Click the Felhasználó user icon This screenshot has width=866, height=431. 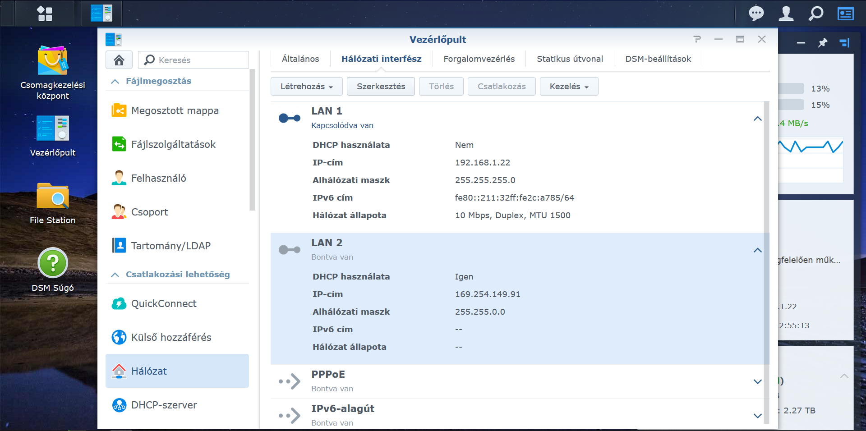pyautogui.click(x=119, y=178)
